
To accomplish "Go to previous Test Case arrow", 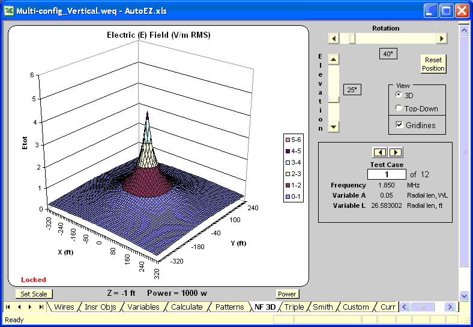I will click(x=379, y=152).
